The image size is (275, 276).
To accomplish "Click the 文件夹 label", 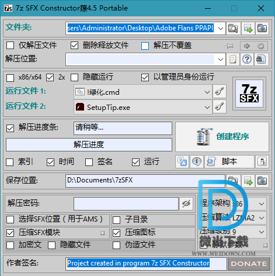I will pos(19,27).
